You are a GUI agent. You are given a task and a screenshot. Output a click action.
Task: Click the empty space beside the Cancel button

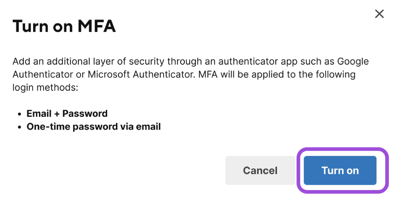tap(132, 170)
